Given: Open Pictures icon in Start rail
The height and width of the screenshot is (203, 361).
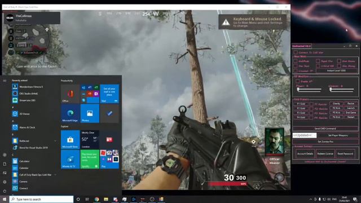Looking at the screenshot, I should tap(5, 173).
